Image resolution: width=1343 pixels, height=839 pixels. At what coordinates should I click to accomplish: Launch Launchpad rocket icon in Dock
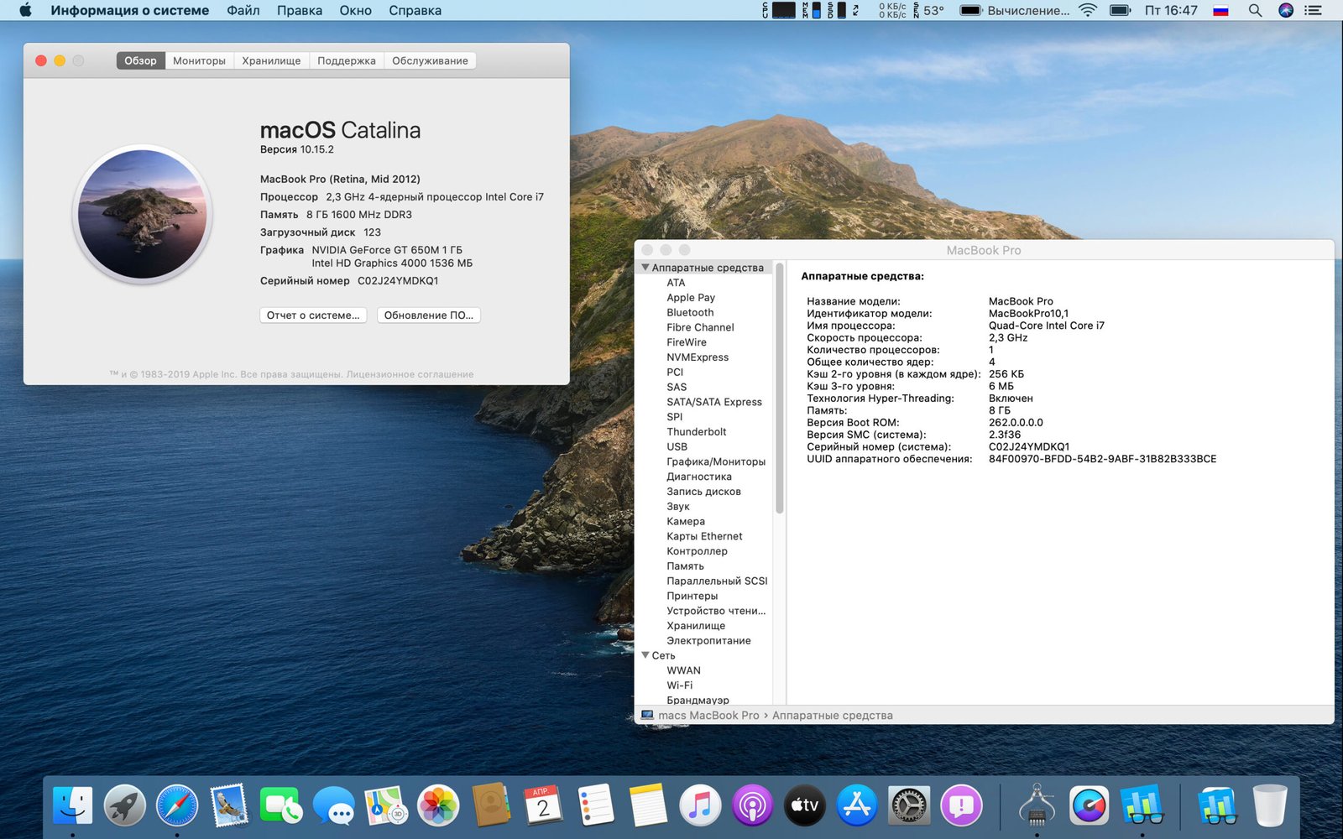125,805
